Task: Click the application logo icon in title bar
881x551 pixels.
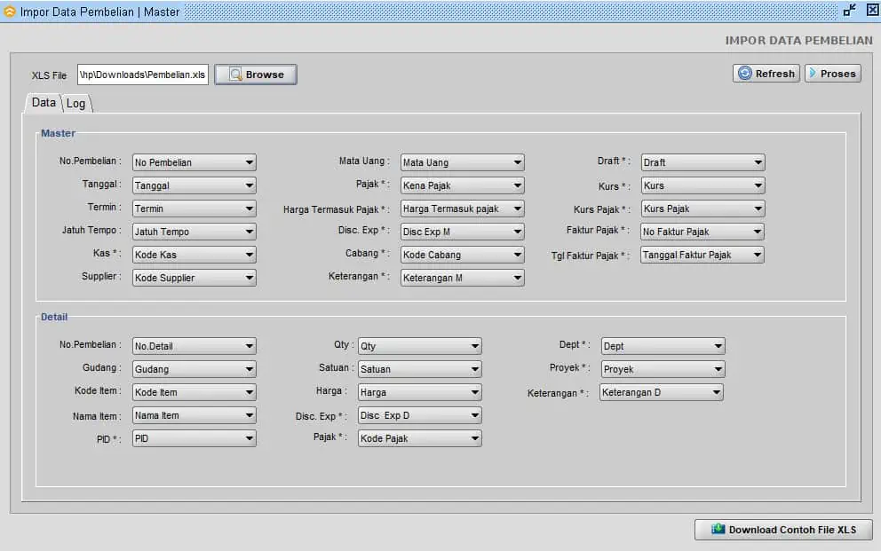Action: [10, 12]
